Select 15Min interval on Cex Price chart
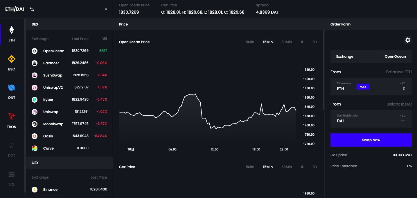The width and height of the screenshot is (417, 198). pos(268,167)
